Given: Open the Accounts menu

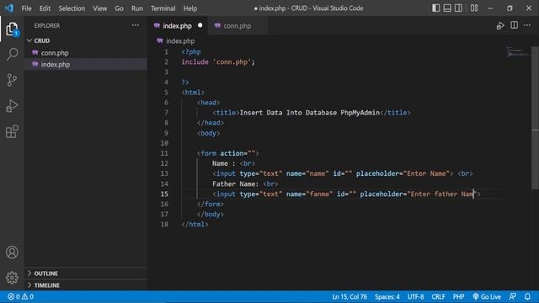Looking at the screenshot, I should [x=12, y=252].
